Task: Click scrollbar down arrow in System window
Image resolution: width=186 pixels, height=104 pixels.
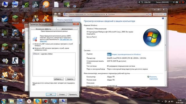Action: click(166, 85)
